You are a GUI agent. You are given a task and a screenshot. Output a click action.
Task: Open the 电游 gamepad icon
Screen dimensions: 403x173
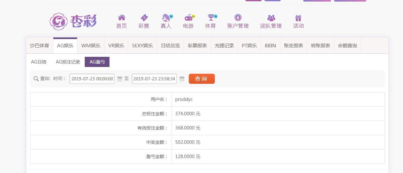[x=188, y=17]
